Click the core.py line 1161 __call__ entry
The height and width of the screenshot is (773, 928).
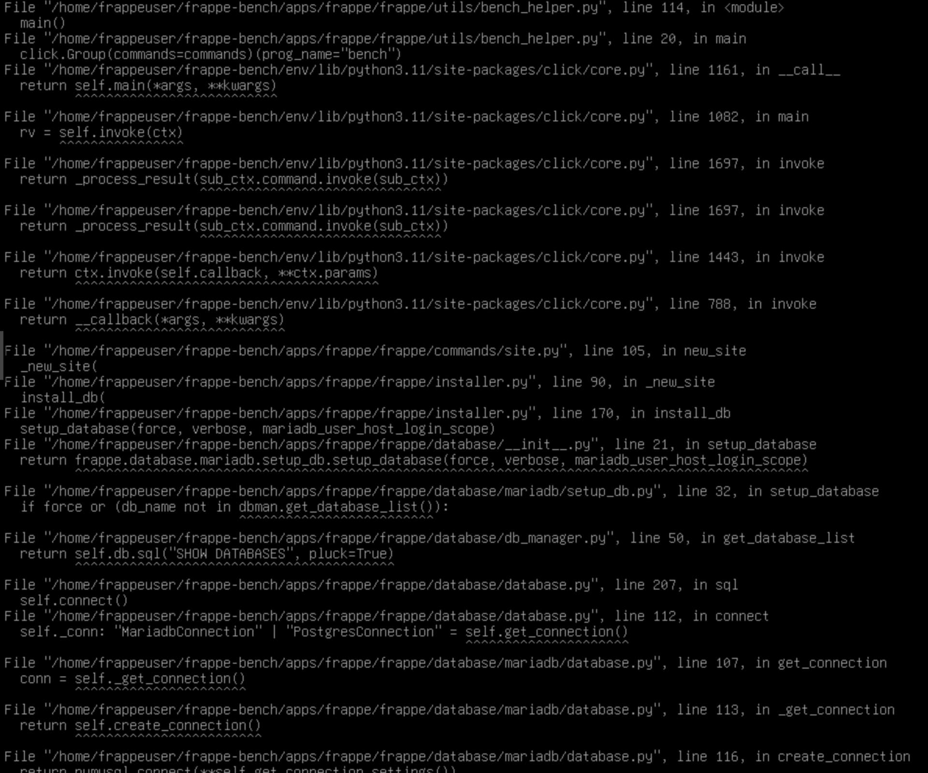422,70
